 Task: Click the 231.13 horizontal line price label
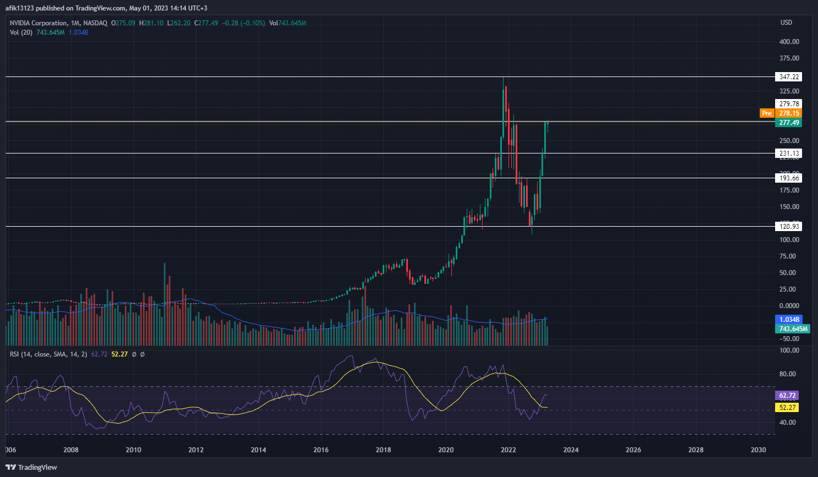click(789, 153)
